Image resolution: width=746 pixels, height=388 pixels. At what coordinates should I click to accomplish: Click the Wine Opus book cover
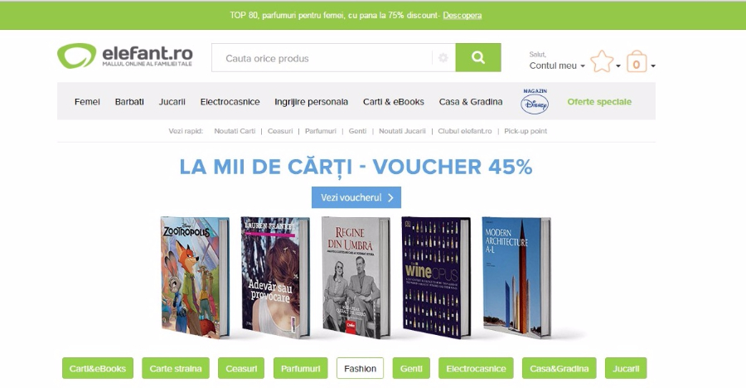click(x=436, y=277)
